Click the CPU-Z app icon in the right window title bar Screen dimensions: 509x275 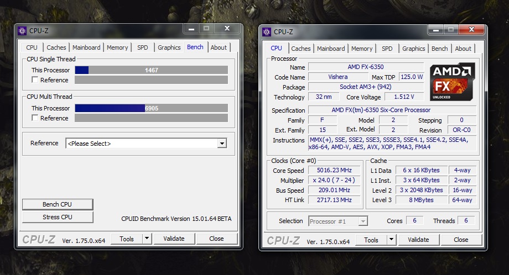point(267,31)
